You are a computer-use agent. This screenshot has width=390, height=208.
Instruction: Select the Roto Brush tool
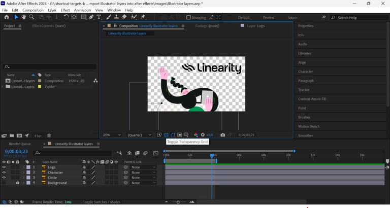tap(134, 17)
